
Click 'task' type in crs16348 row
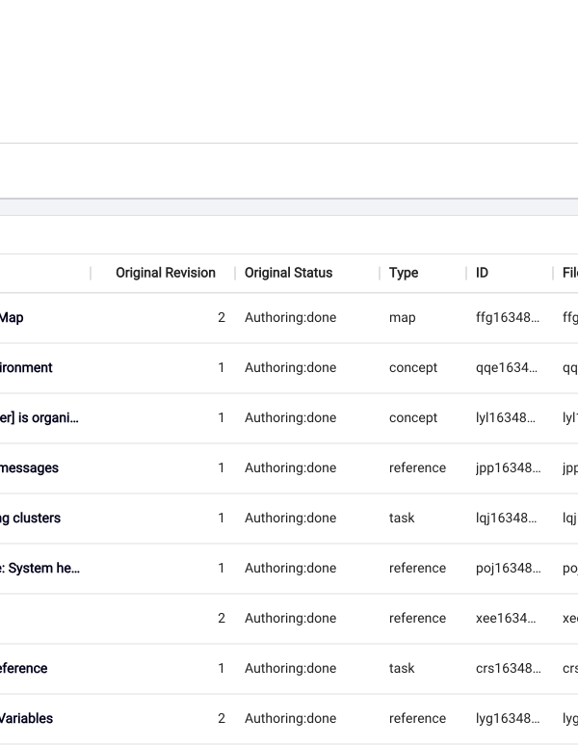(402, 668)
